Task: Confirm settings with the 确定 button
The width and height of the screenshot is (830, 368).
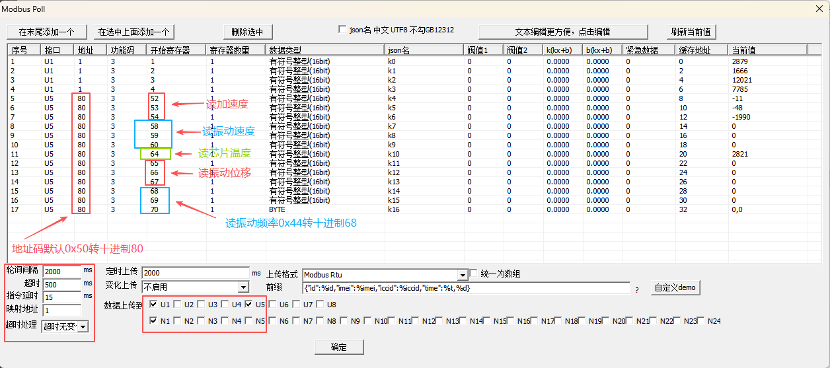Action: (x=338, y=347)
